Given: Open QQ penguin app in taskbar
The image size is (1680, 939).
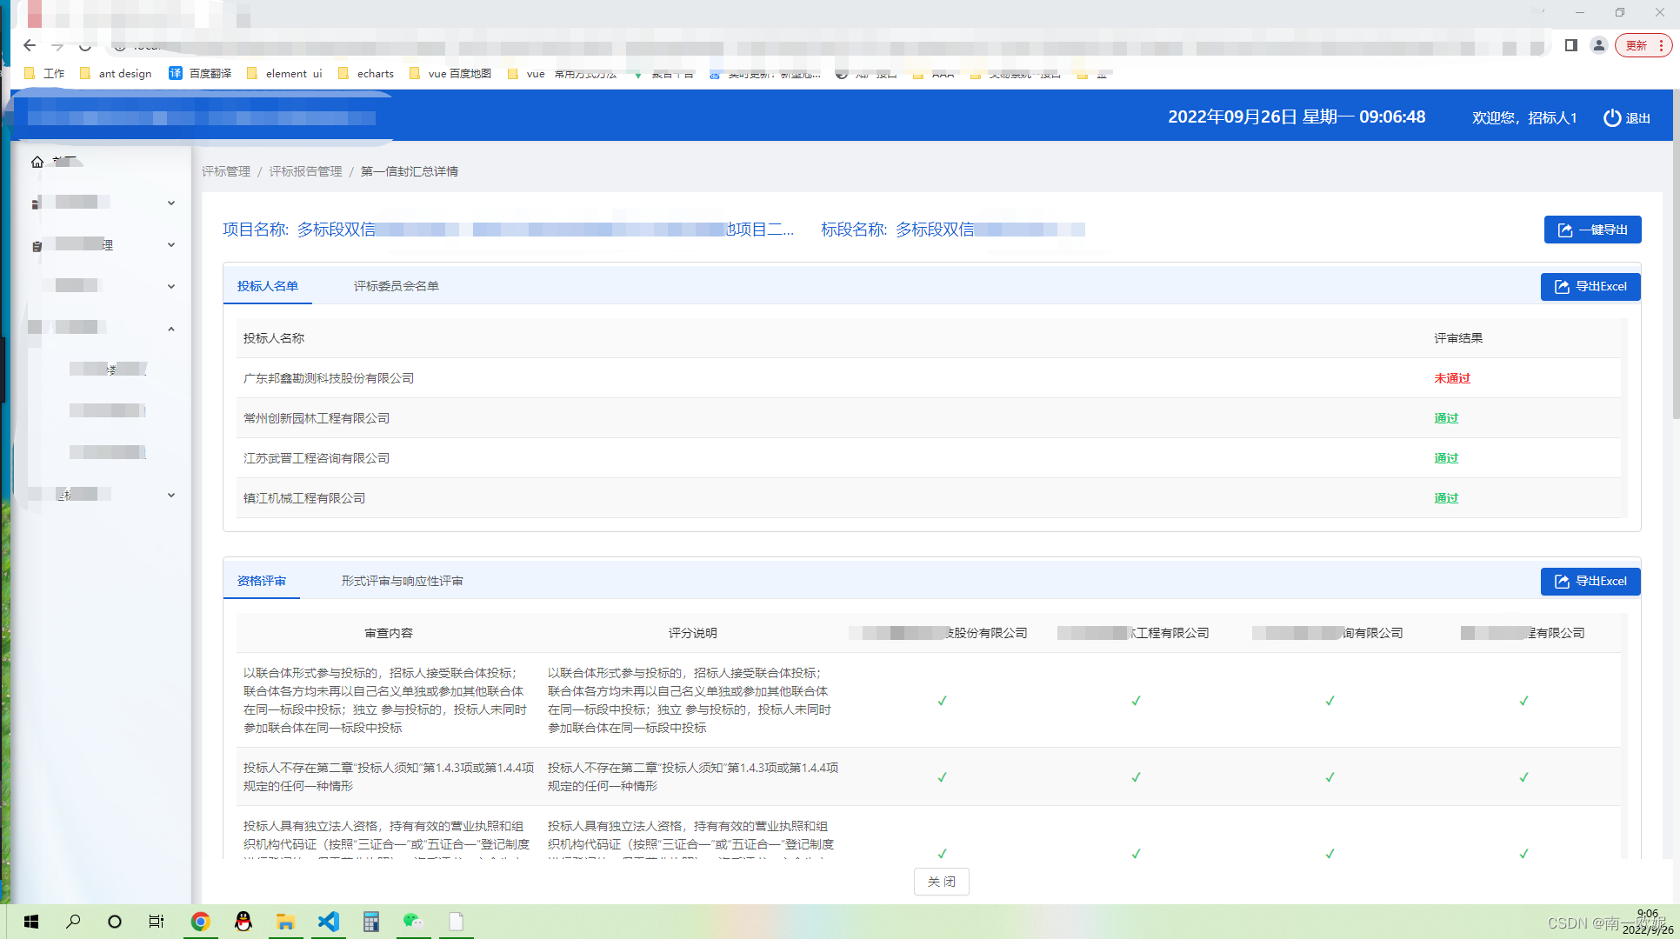Looking at the screenshot, I should point(243,922).
